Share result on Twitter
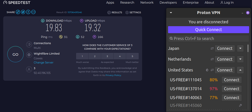 click(23, 12)
